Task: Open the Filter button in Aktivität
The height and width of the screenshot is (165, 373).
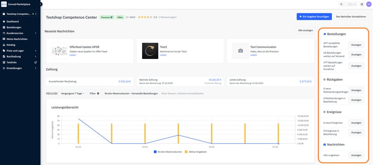Action: [x=94, y=93]
